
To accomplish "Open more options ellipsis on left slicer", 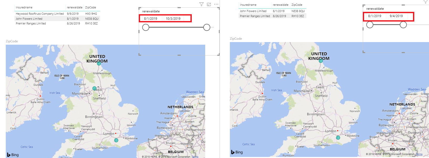I will pyautogui.click(x=216, y=4).
